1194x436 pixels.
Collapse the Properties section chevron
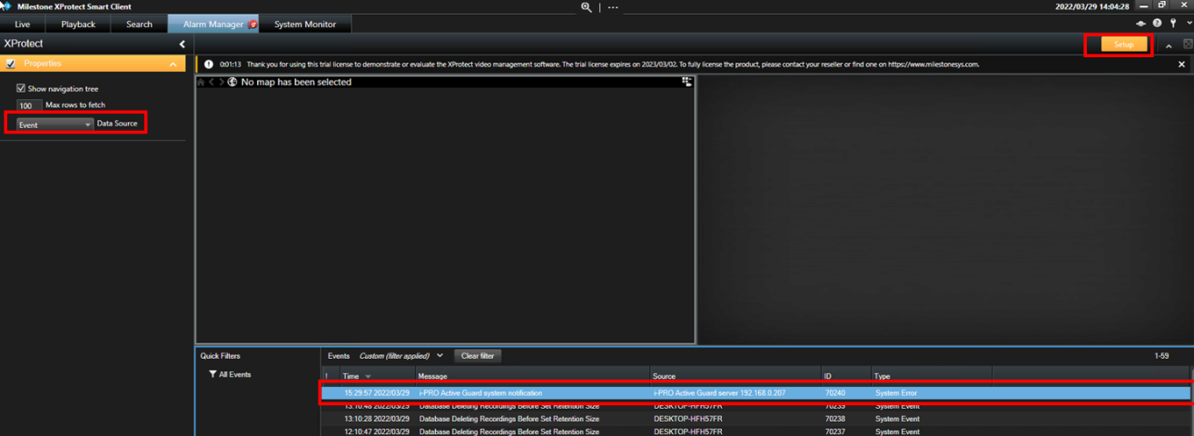click(173, 64)
